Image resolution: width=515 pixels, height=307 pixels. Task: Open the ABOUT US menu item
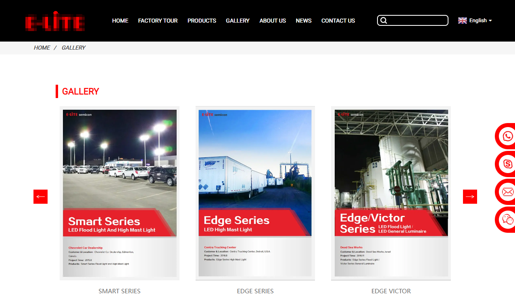pos(273,21)
